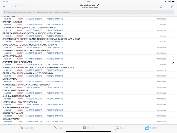Click Mercator label for Kaipara Harbour

[163, 25]
